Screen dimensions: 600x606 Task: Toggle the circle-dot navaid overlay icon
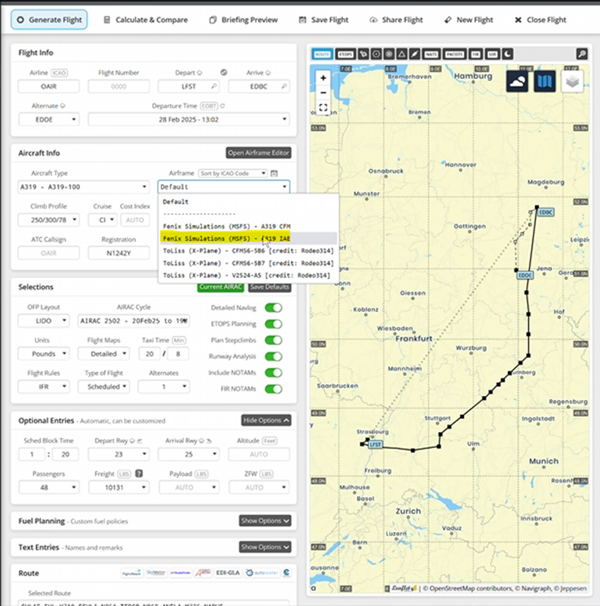[x=376, y=54]
